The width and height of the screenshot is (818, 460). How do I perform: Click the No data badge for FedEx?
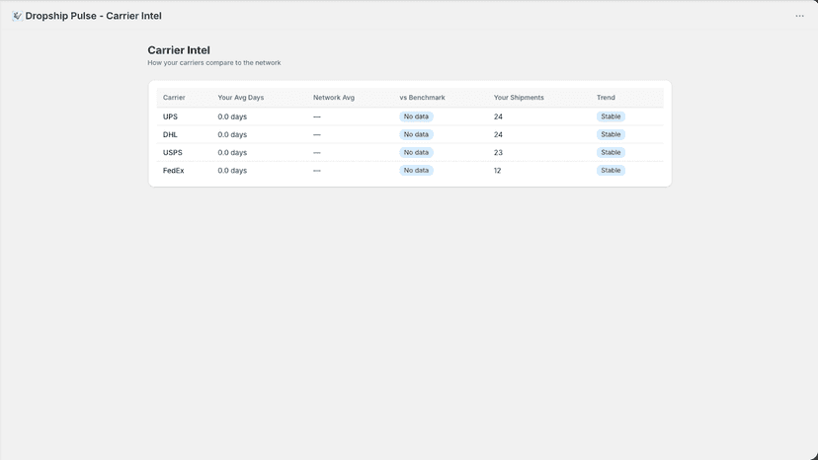pos(416,171)
